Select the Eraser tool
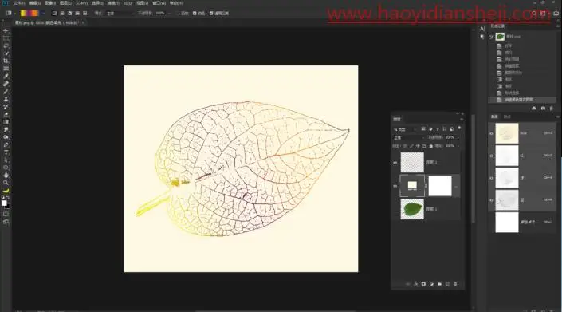Viewport: 562px width, 312px height. point(6,114)
